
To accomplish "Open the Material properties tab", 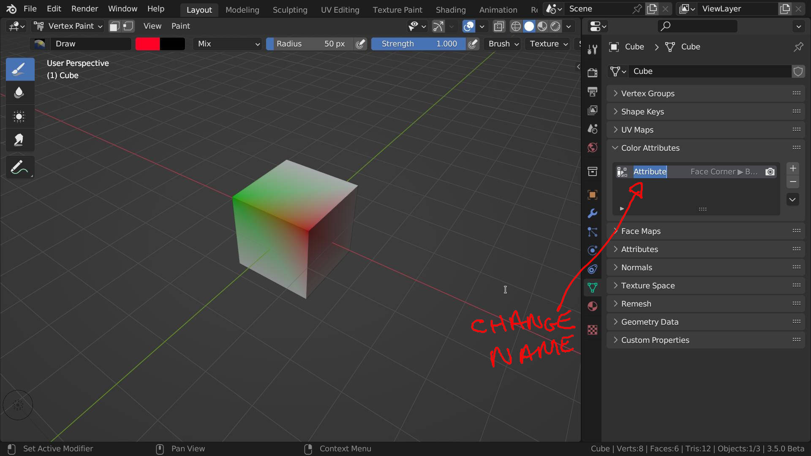I will click(592, 306).
